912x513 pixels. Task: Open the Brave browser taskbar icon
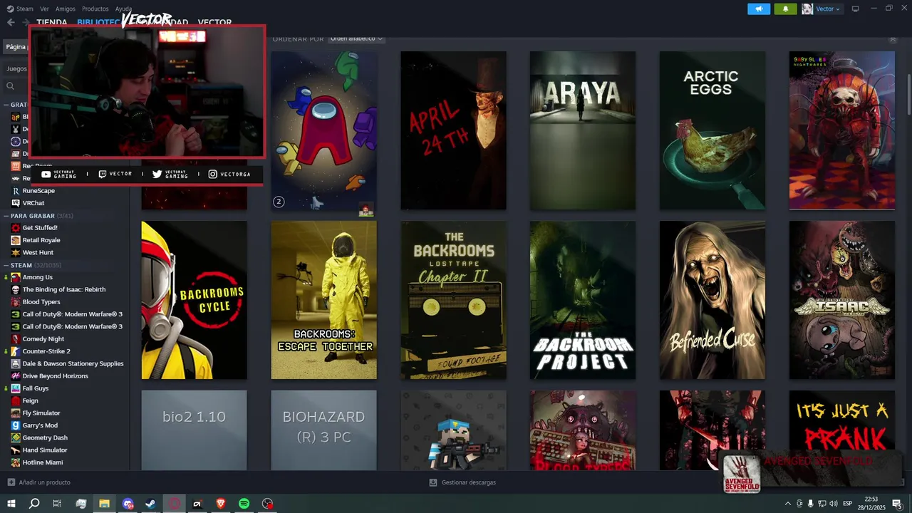221,504
